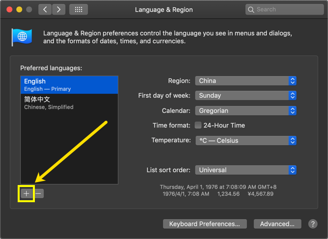328x239 pixels.
Task: Change the Temperature dropdown from Celsius
Action: click(x=246, y=140)
